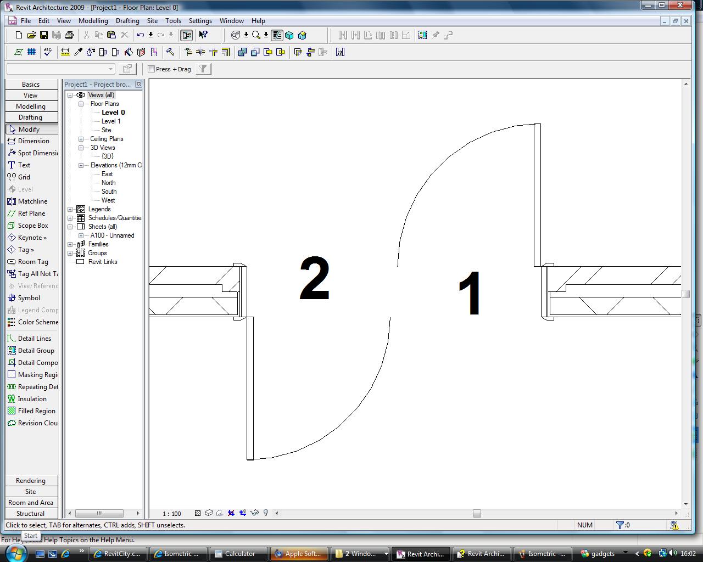Click the Print icon
The height and width of the screenshot is (562, 703).
69,35
